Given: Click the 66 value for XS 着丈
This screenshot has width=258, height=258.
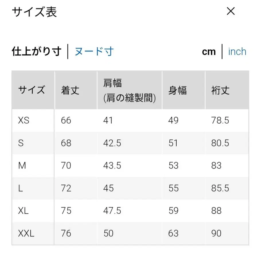Looking at the screenshot, I should click(x=66, y=120).
